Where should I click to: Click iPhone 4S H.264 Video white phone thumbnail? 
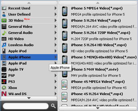click(x=65, y=97)
